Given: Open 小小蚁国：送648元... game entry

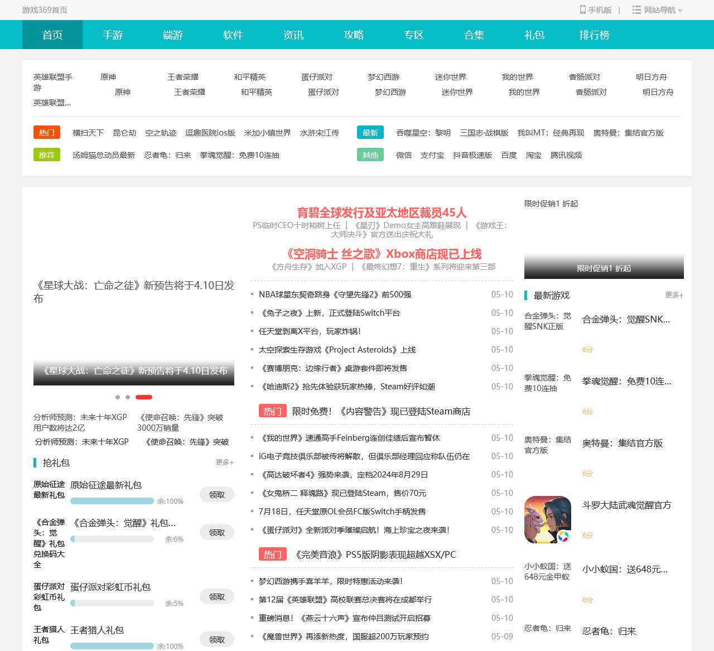Looking at the screenshot, I should (625, 570).
